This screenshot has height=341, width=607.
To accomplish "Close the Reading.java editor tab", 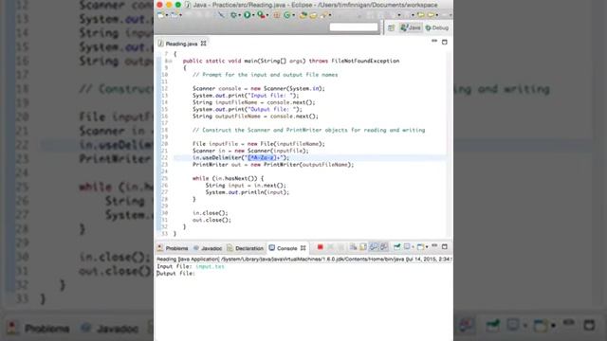I will (203, 44).
